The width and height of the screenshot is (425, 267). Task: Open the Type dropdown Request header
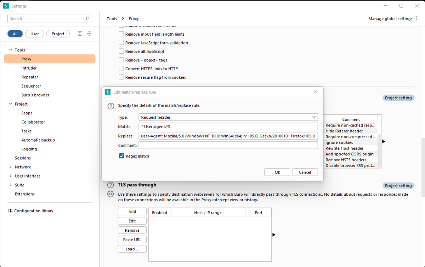pos(228,117)
